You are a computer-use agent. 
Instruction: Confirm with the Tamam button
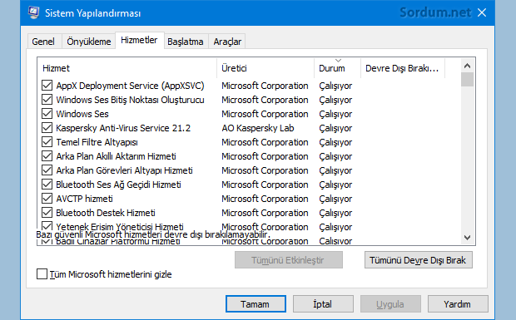pyautogui.click(x=256, y=304)
